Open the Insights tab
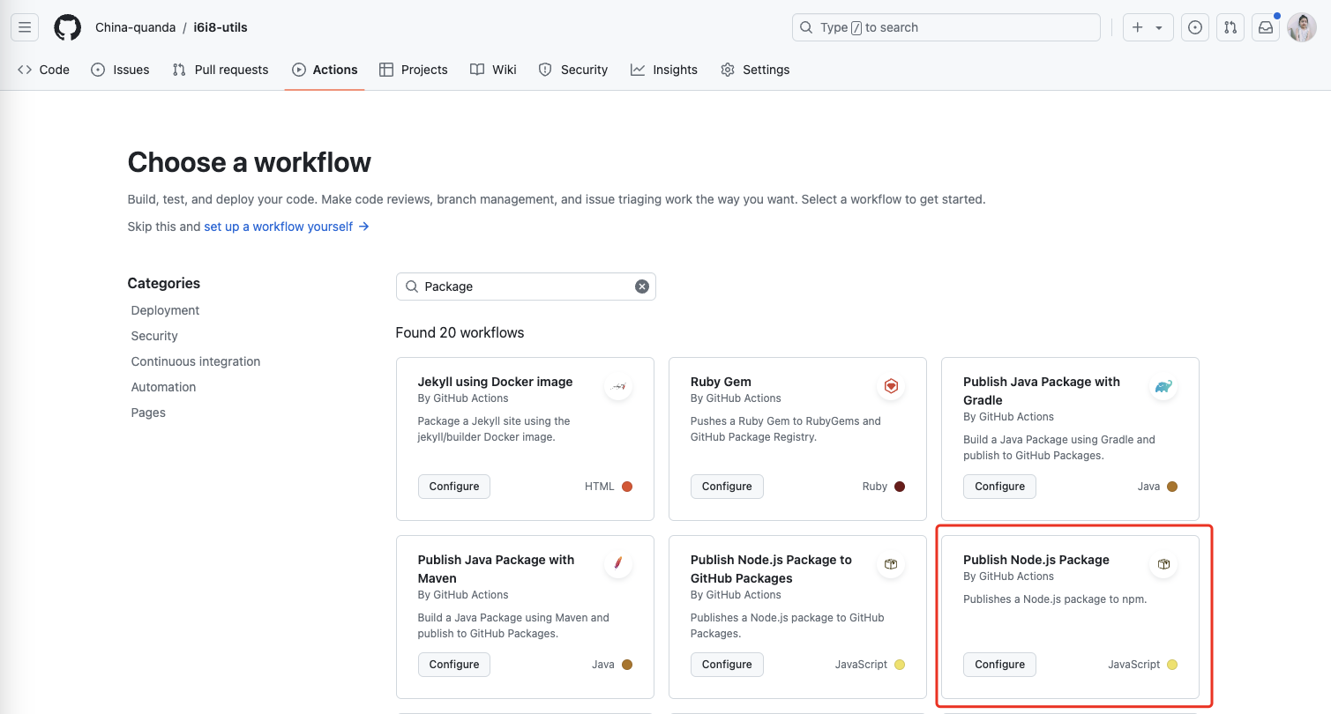The image size is (1331, 714). coord(664,70)
